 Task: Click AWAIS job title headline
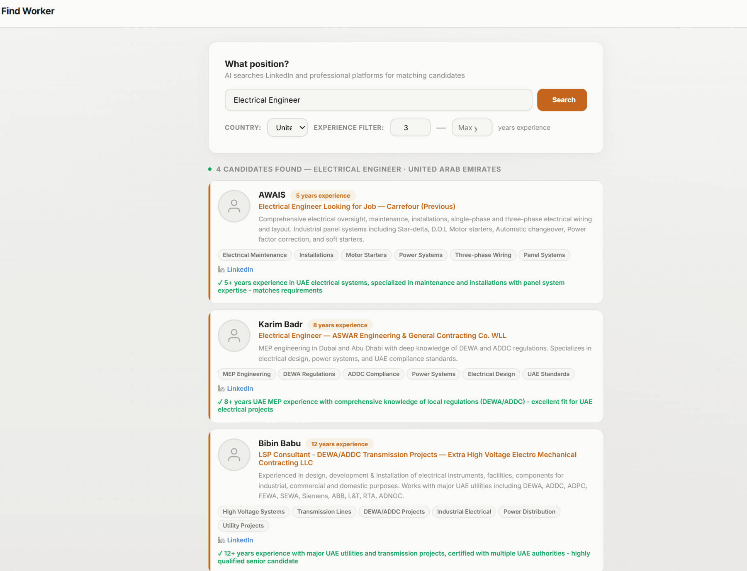tap(357, 206)
